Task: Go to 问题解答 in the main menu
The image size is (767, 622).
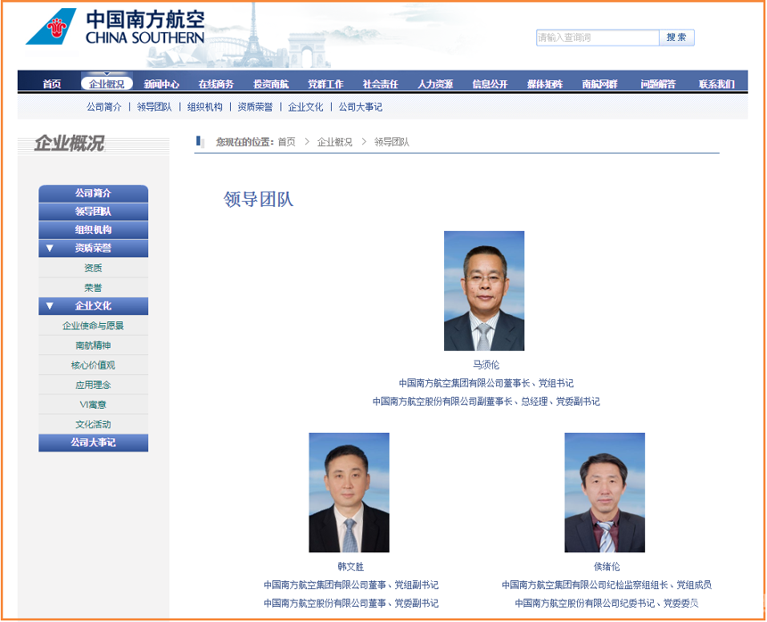Action: (x=658, y=84)
